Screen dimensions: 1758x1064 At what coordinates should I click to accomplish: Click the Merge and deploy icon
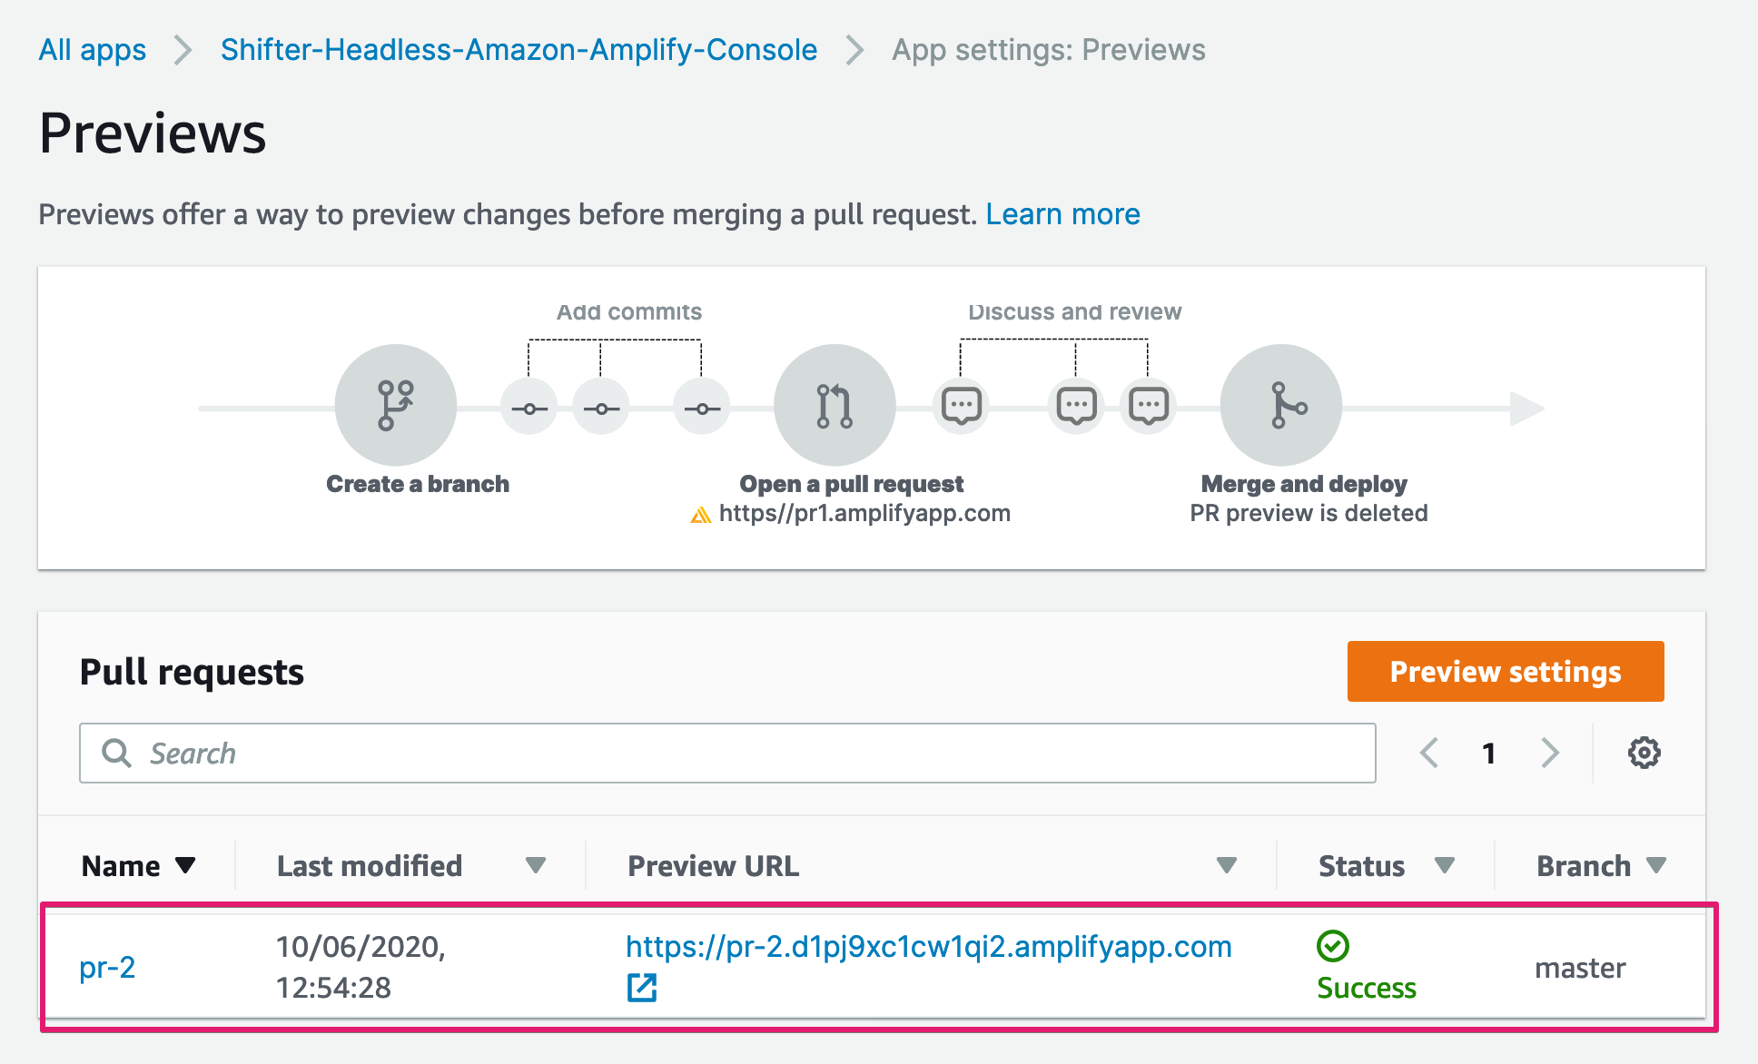coord(1281,405)
